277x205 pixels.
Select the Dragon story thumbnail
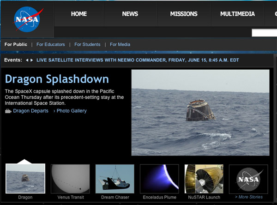[x=25, y=179]
